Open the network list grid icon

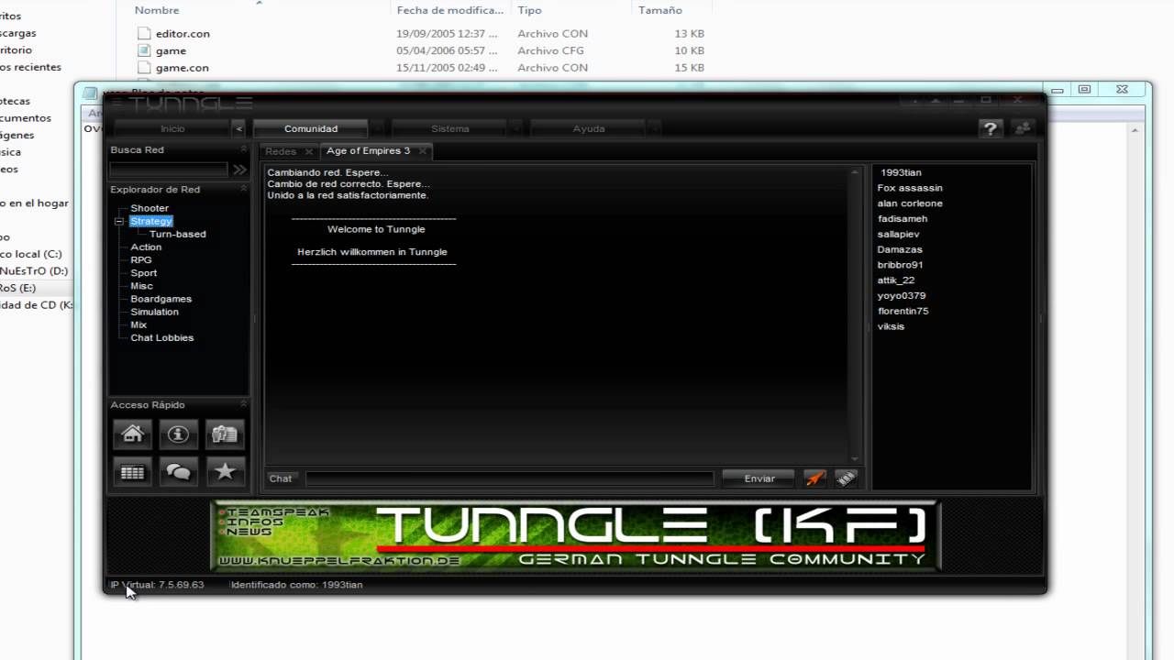[x=132, y=472]
